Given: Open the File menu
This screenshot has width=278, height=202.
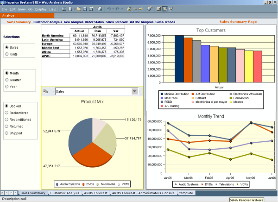Looking at the screenshot, I should tap(4, 9).
